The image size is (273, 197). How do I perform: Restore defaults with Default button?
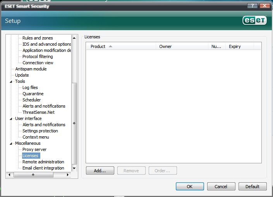pyautogui.click(x=252, y=187)
